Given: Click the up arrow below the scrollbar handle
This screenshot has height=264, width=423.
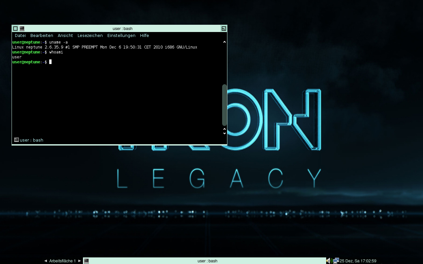Looking at the screenshot, I should pyautogui.click(x=224, y=129).
